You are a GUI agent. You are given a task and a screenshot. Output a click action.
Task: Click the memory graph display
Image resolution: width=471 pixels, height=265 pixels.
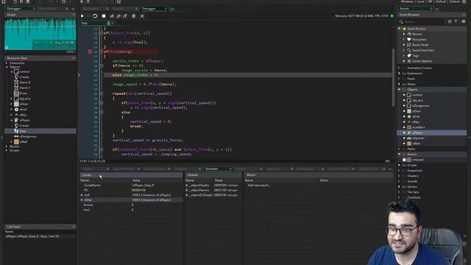pos(40,34)
